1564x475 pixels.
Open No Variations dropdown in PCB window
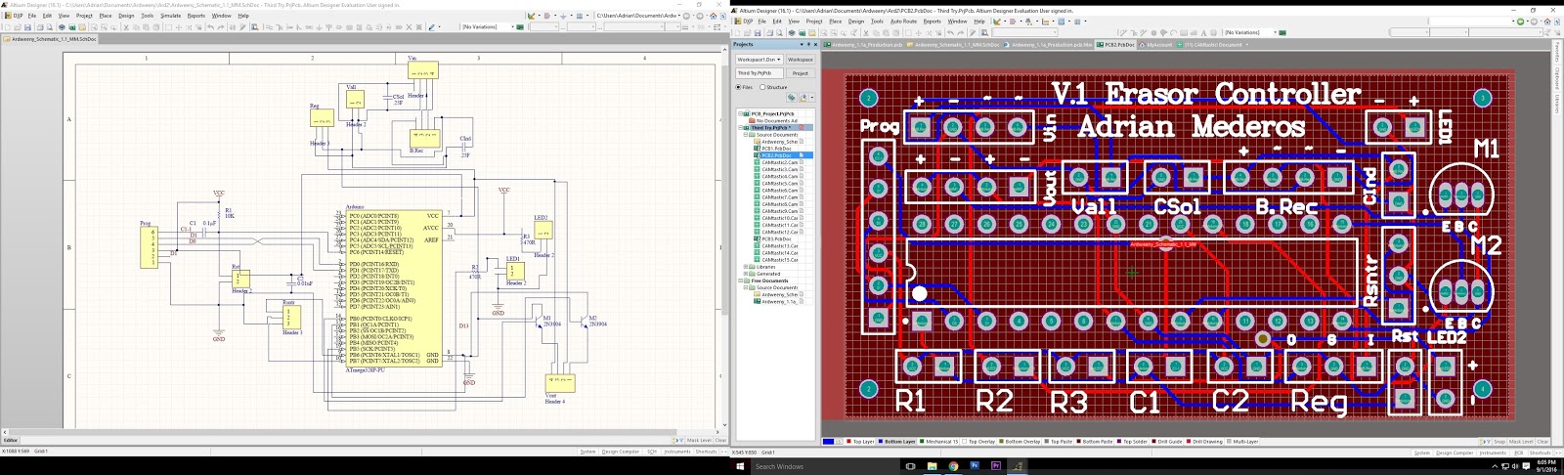1248,32
